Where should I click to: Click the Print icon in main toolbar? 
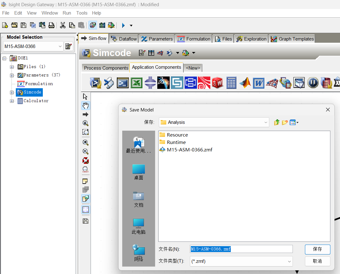[x=51, y=25]
